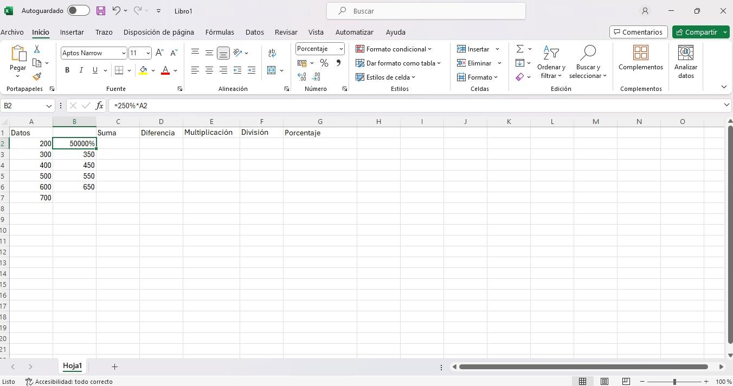Expand the number format Porcentaje dropdown

point(341,49)
